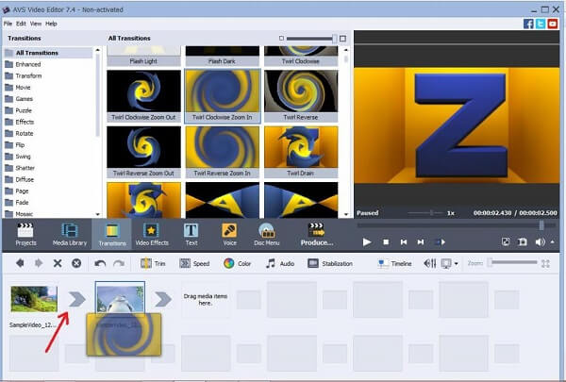Open the Media Library
Image resolution: width=566 pixels, height=382 pixels.
pyautogui.click(x=70, y=235)
